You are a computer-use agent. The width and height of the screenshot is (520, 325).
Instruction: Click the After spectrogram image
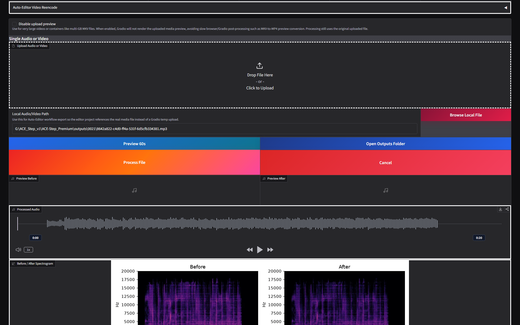pyautogui.click(x=344, y=298)
